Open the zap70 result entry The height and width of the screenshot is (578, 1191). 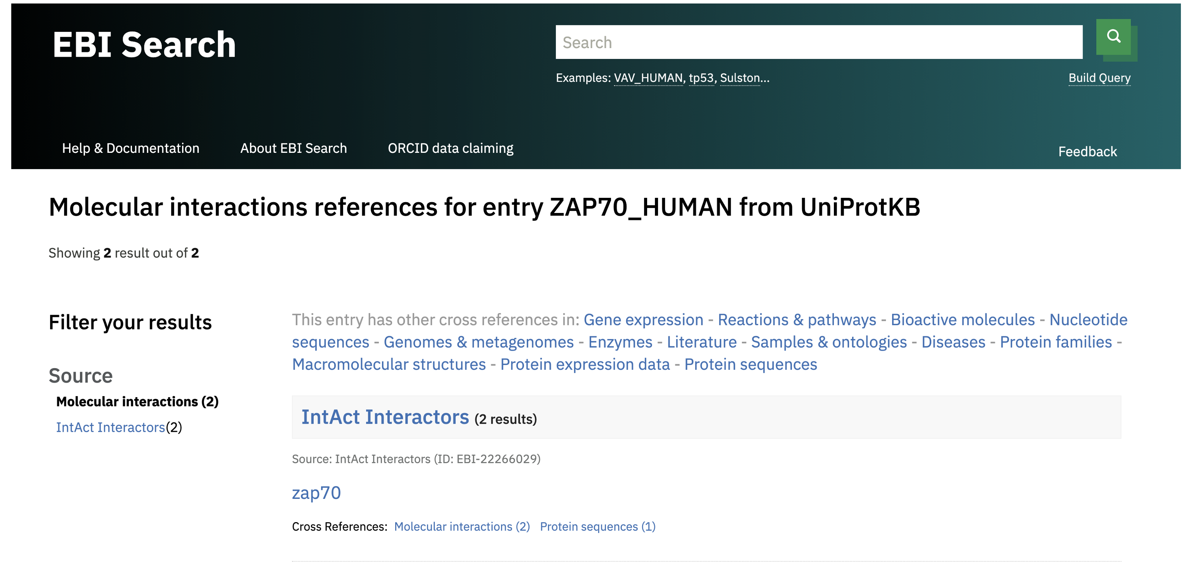pyautogui.click(x=316, y=493)
